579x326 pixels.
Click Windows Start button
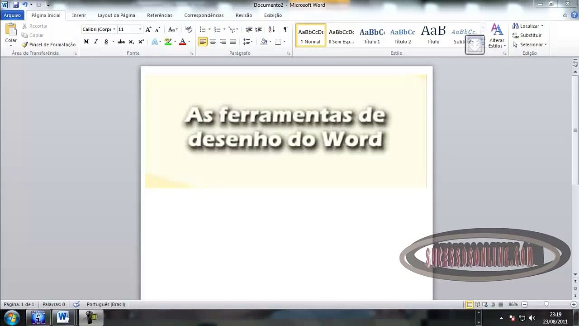pos(12,318)
